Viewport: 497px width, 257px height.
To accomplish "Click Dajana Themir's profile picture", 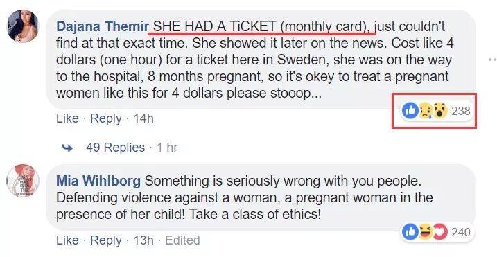I will [x=23, y=26].
